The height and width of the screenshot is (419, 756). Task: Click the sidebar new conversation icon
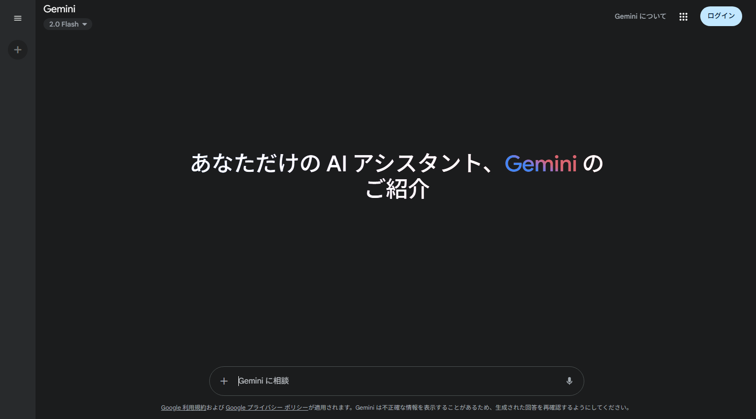tap(18, 50)
